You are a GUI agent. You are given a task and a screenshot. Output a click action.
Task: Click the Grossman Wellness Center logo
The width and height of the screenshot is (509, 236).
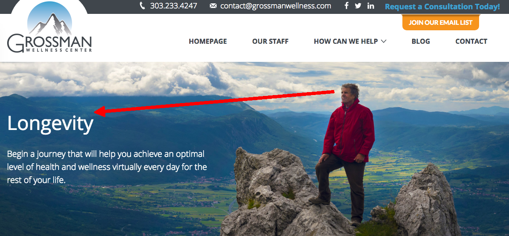pos(50,28)
